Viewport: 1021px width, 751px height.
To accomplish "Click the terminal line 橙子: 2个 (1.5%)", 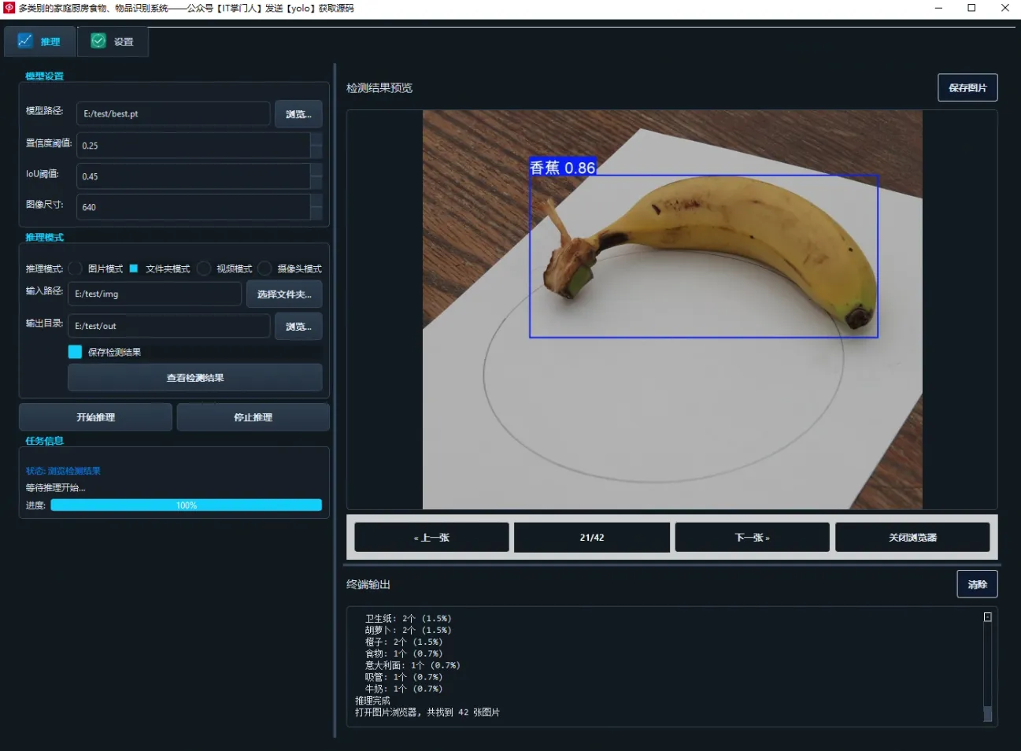I will tap(404, 642).
